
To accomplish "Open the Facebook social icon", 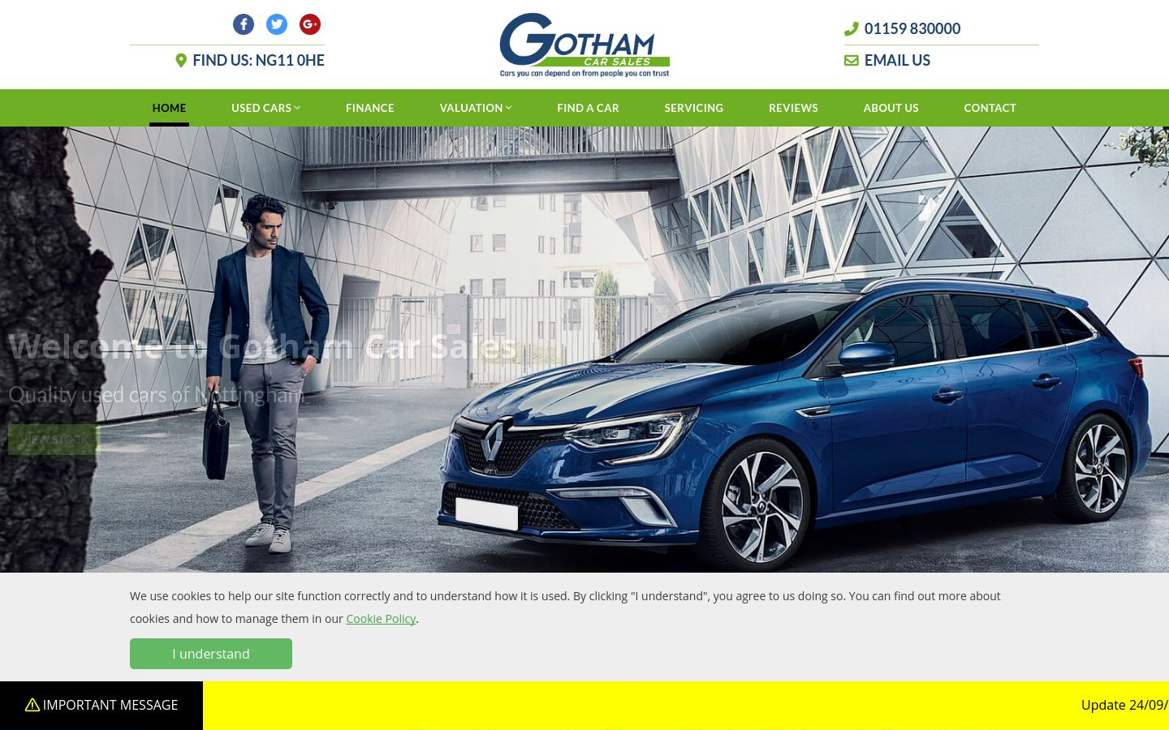I will [244, 24].
